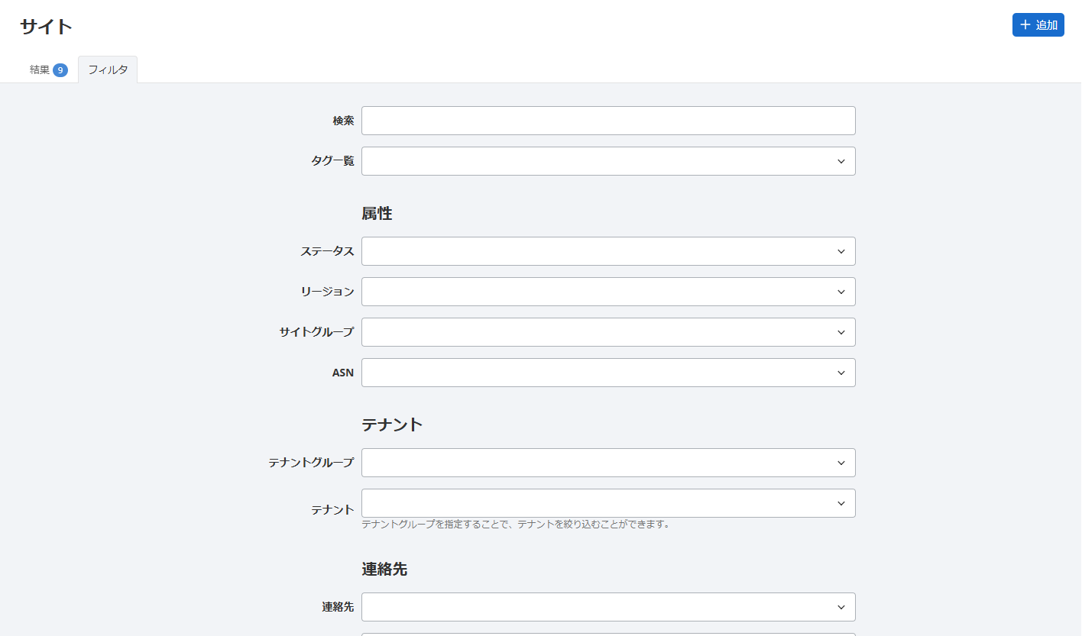Image resolution: width=1082 pixels, height=636 pixels.
Task: Switch to the 結果 tab
Action: (x=40, y=70)
